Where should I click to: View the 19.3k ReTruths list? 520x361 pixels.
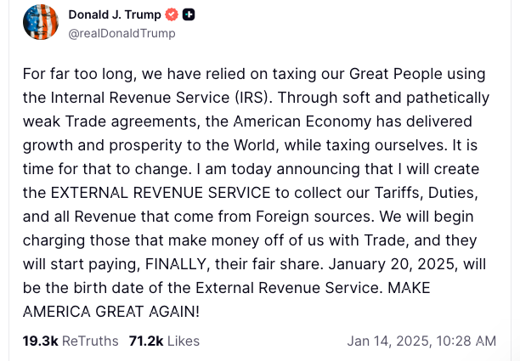coord(71,341)
